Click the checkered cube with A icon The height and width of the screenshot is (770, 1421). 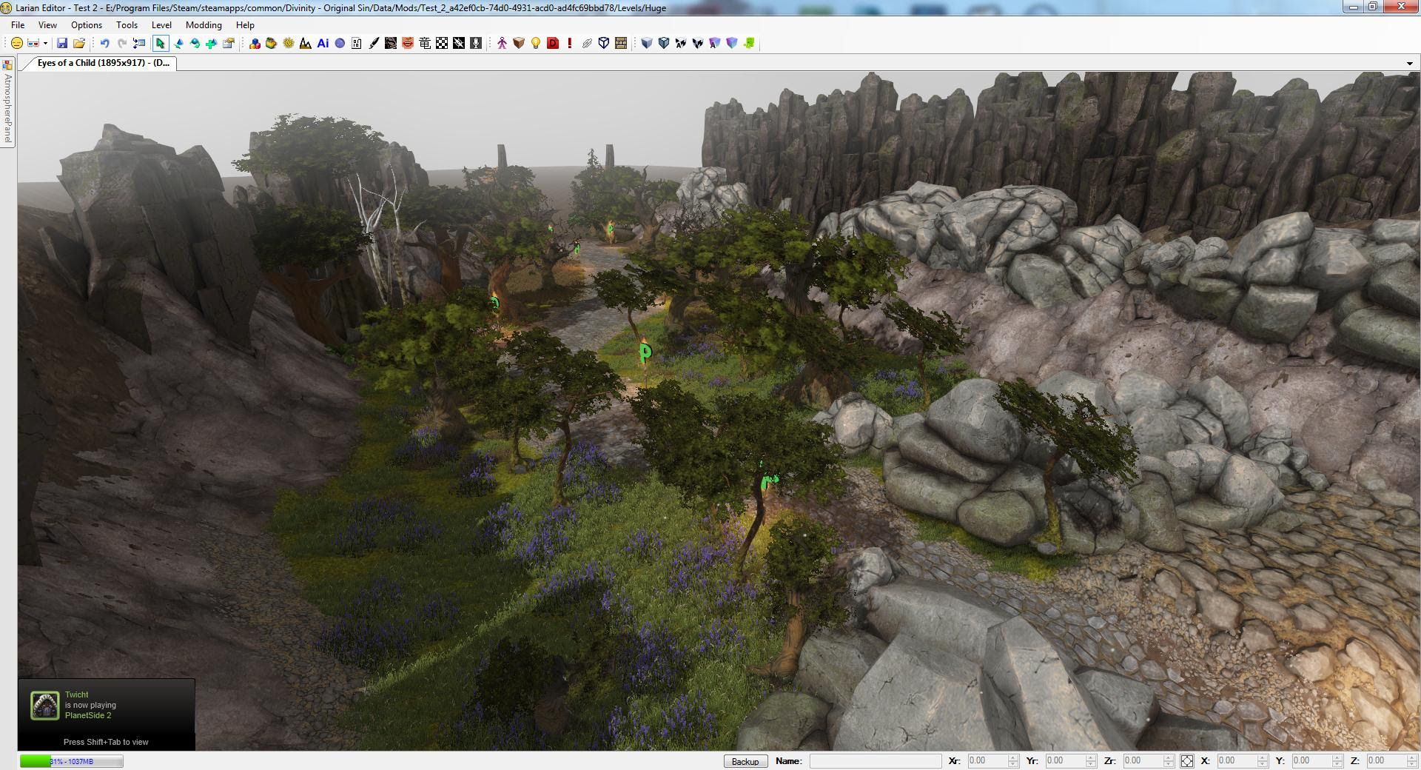point(681,44)
